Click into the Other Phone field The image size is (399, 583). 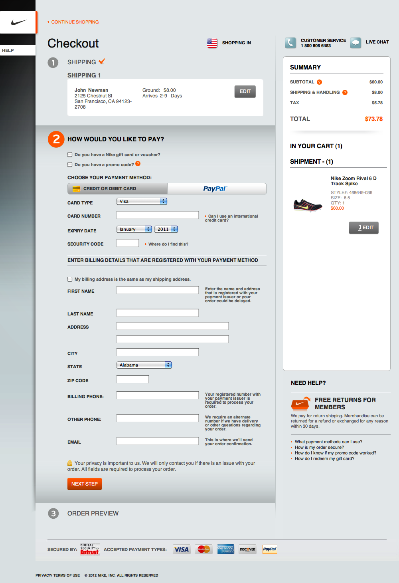158,418
